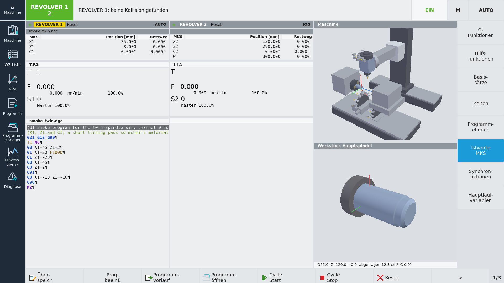
Task: Open Diagnose warning icon
Action: [x=13, y=176]
